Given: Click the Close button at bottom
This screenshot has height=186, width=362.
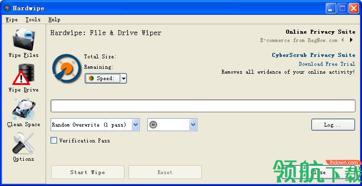Looking at the screenshot, I should click(318, 172).
